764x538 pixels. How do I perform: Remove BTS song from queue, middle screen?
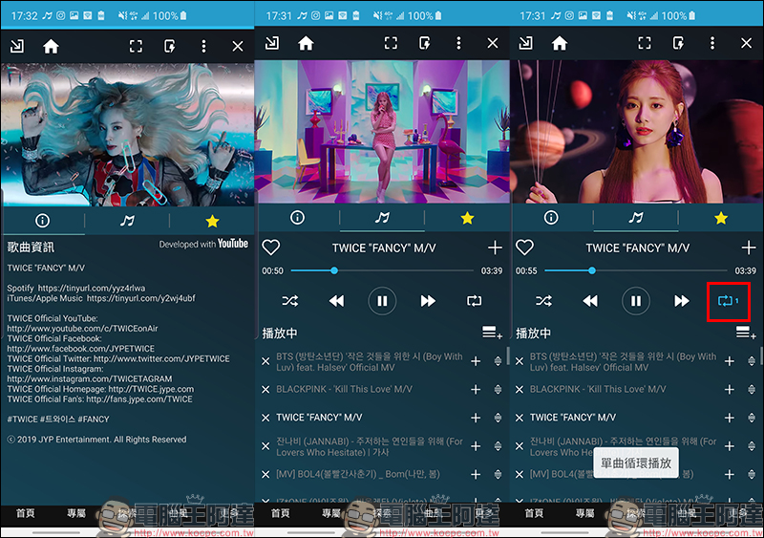(265, 361)
